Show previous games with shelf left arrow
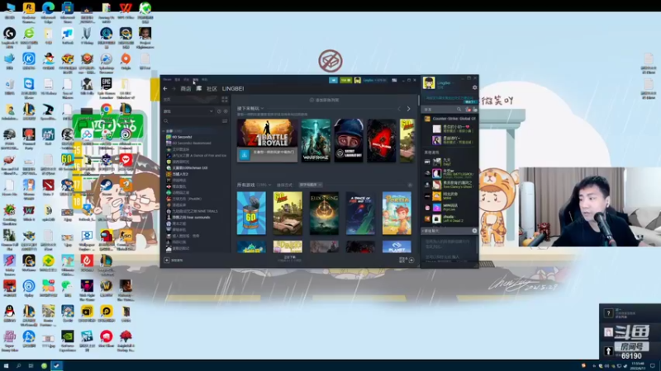 tap(399, 109)
